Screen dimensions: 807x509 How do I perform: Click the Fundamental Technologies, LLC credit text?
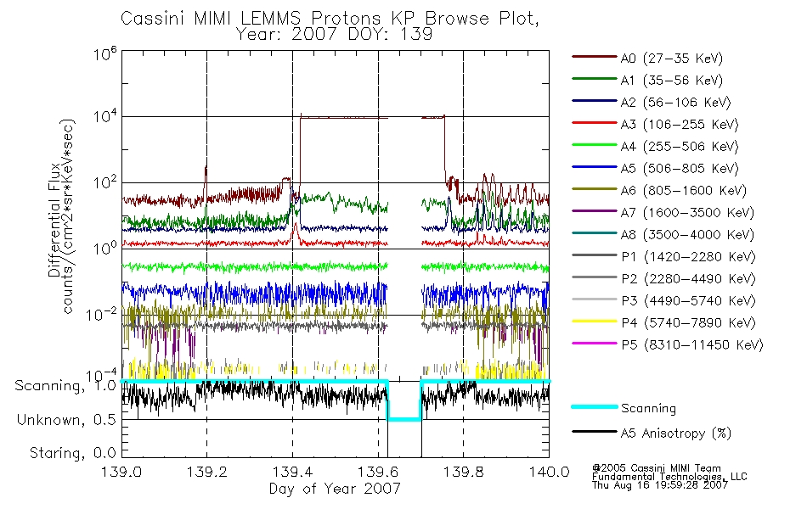tap(669, 477)
